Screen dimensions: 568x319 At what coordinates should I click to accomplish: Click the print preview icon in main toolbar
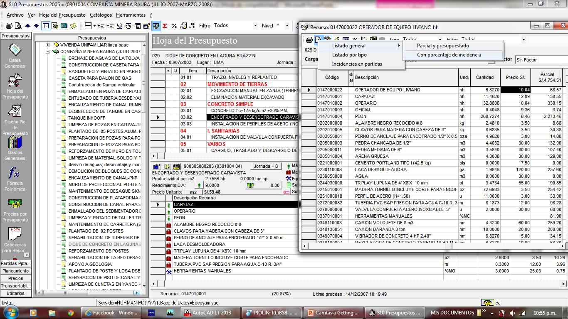pyautogui.click(x=18, y=26)
